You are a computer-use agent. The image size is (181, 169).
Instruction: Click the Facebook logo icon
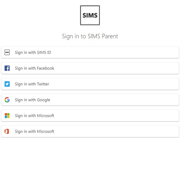tap(7, 68)
